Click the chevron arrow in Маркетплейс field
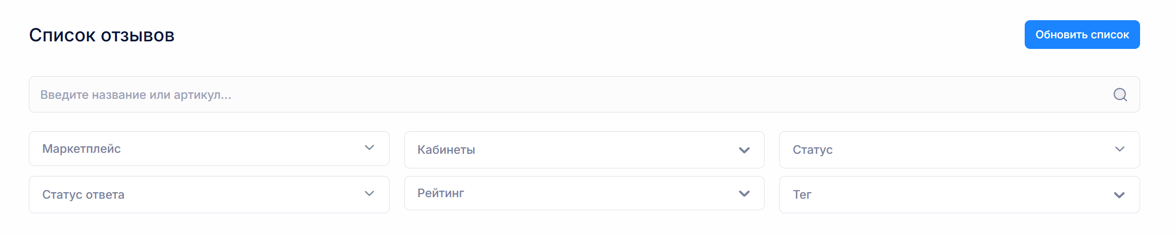Viewport: 1176px width, 236px height. click(369, 148)
